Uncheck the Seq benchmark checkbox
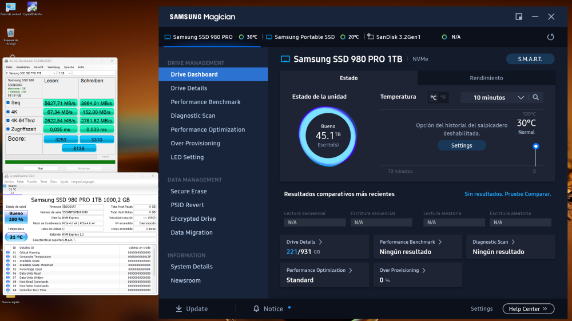The image size is (572, 321). (8, 103)
